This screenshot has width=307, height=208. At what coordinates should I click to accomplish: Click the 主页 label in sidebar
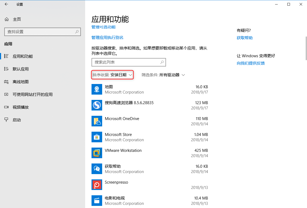click(x=17, y=19)
